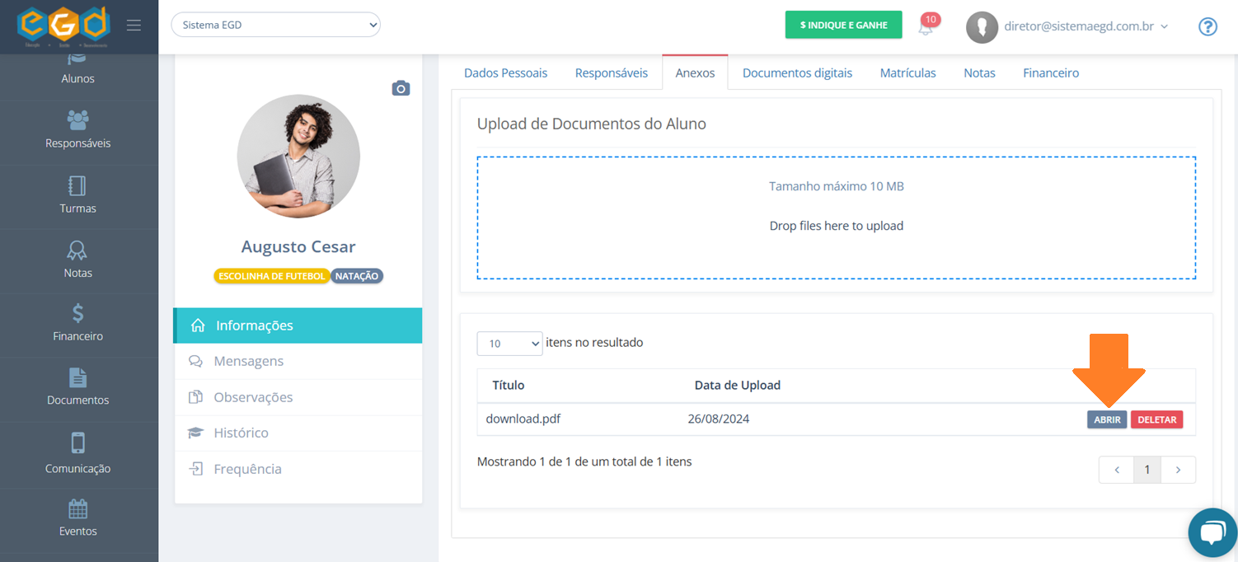This screenshot has height=562, width=1238.
Task: Delete download.pdf with the DELETAR button
Action: click(1156, 419)
